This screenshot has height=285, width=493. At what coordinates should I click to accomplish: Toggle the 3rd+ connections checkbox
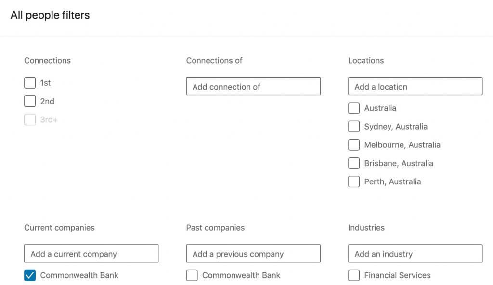(30, 119)
